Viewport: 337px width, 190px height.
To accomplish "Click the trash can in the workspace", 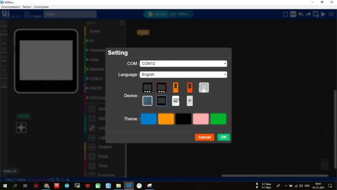I will 324,164.
